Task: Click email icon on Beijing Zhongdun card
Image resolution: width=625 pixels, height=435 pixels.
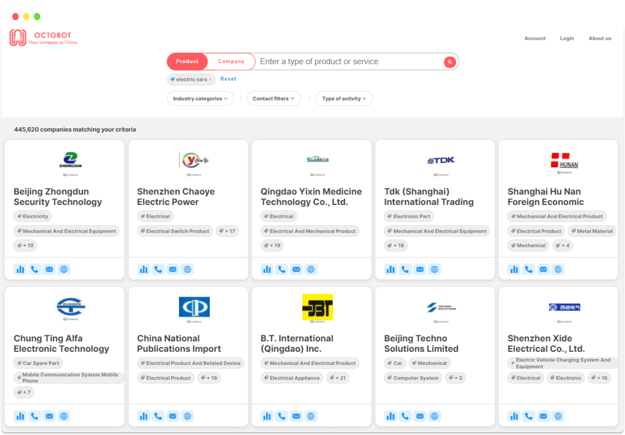Action: 49,269
